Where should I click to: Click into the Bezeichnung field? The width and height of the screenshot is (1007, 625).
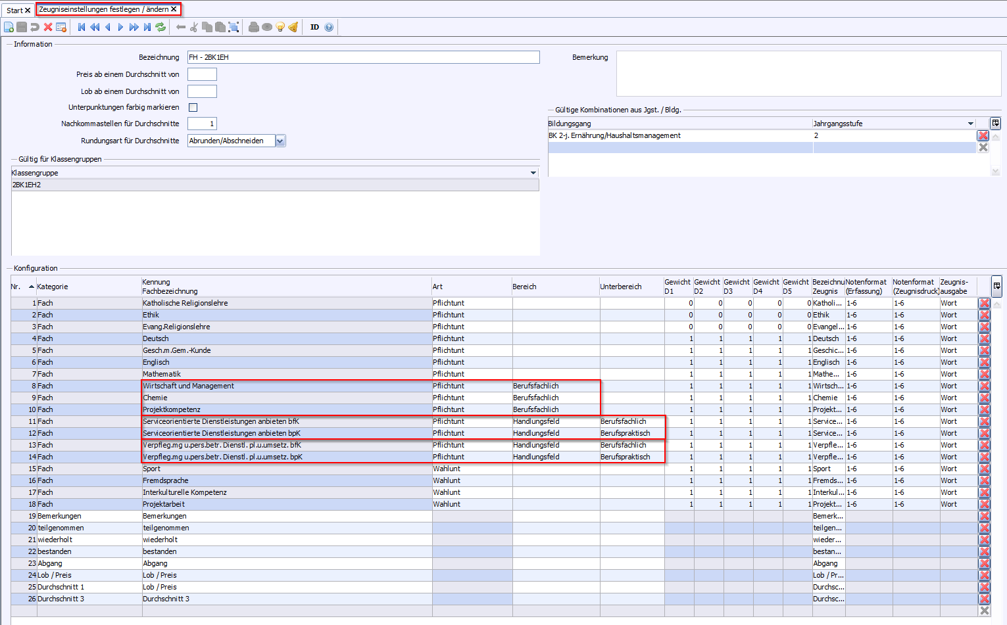coord(363,57)
